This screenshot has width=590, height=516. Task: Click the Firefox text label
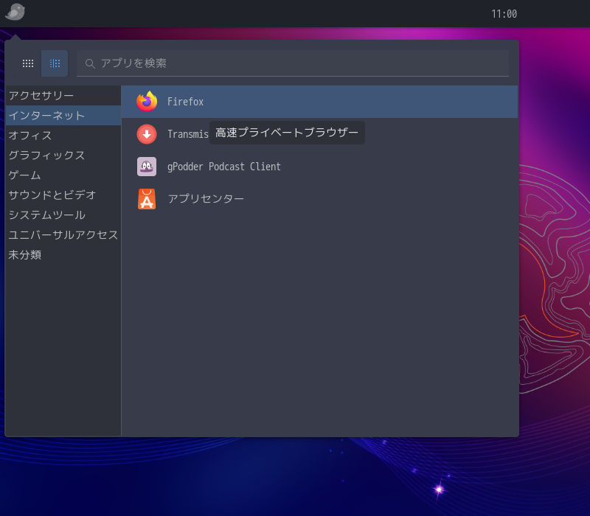click(x=186, y=102)
